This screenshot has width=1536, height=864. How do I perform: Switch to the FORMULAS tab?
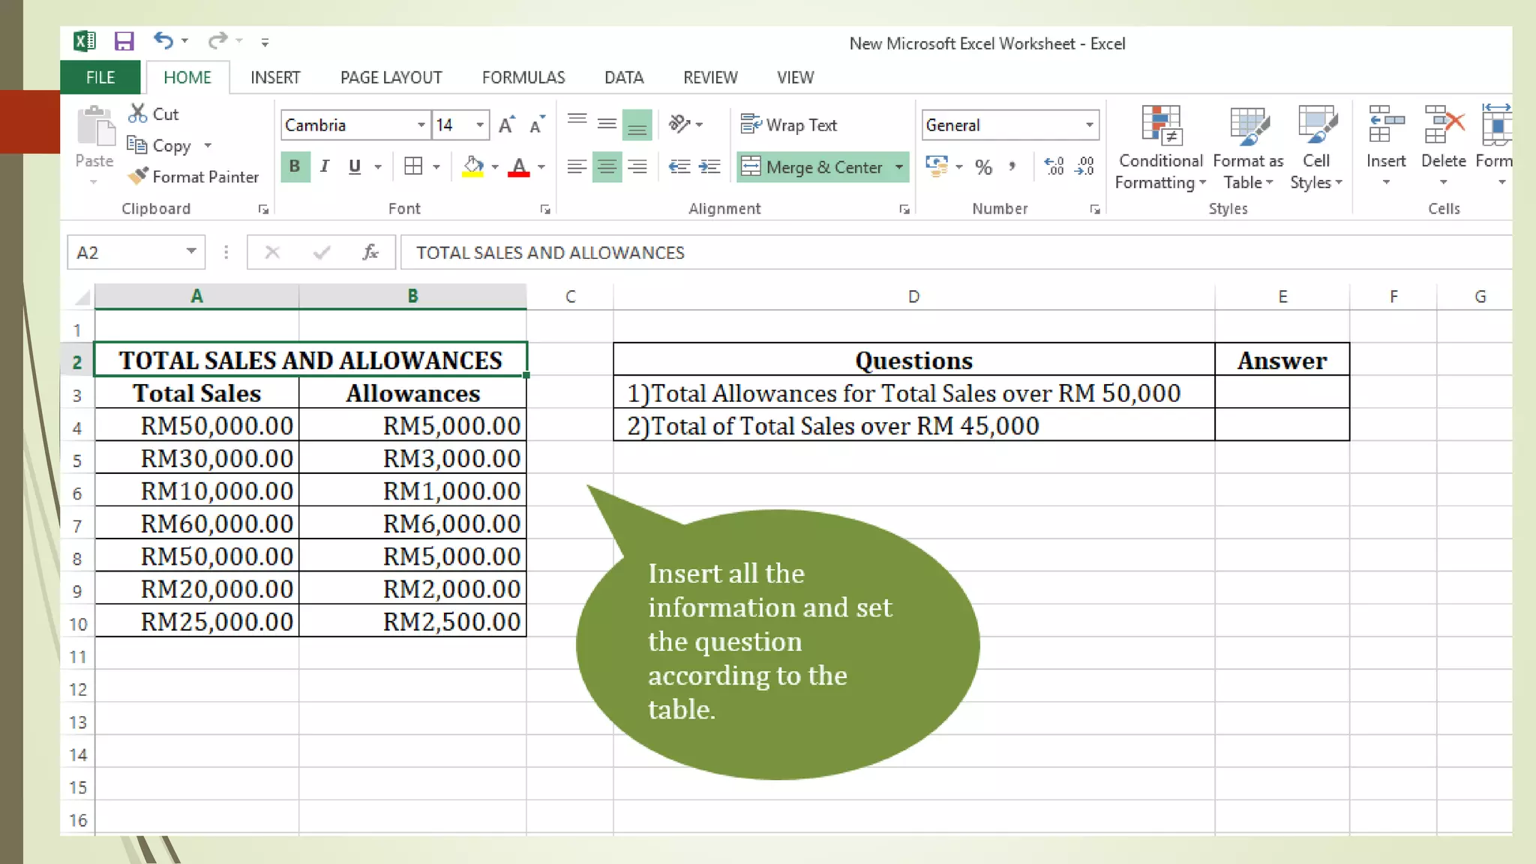click(523, 77)
